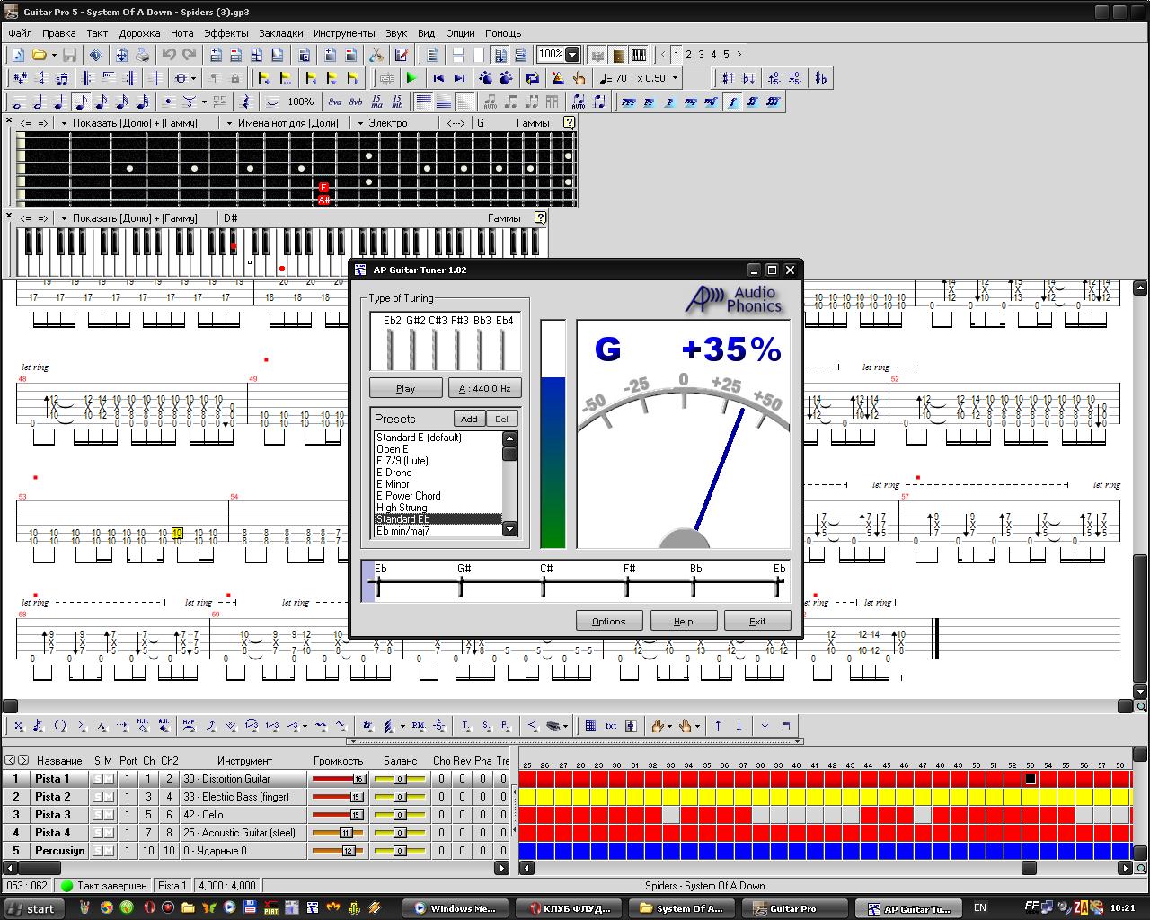Jump to first bar playback icon
This screenshot has width=1150, height=920.
(x=438, y=78)
